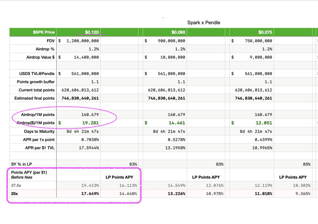Click the "Points growth buffer" row label

point(36,82)
